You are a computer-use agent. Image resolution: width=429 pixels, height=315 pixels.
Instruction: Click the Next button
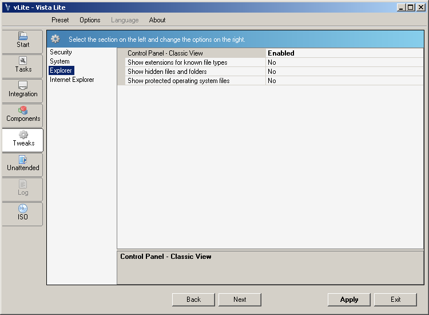(x=240, y=300)
